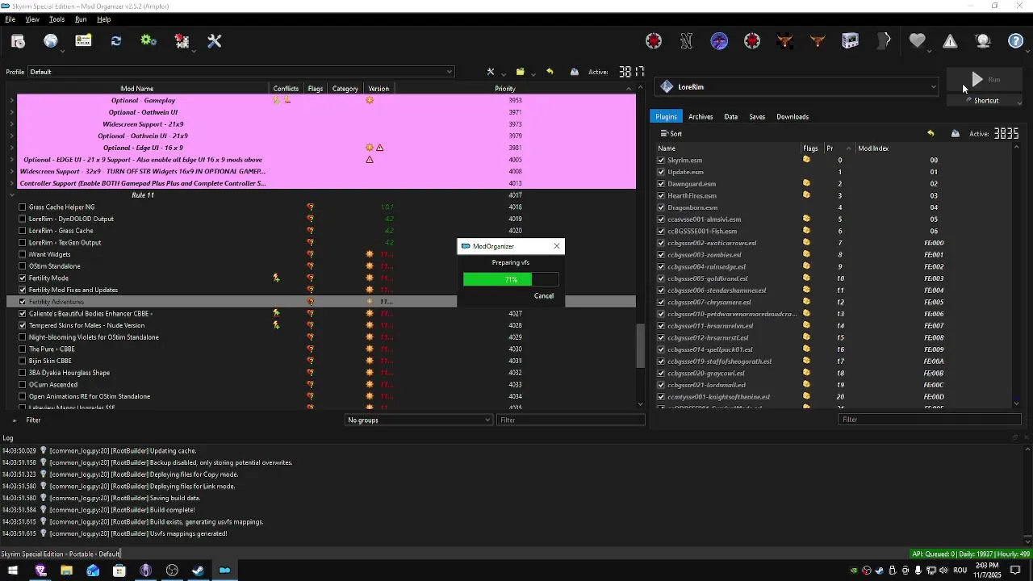Open Steam from the Windows taskbar

(x=198, y=571)
